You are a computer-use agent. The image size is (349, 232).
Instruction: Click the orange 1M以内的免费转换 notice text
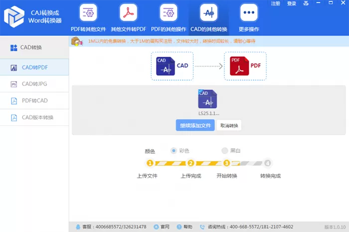172,41
